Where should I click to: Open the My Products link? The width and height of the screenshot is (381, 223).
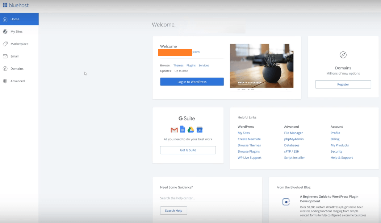click(x=339, y=145)
